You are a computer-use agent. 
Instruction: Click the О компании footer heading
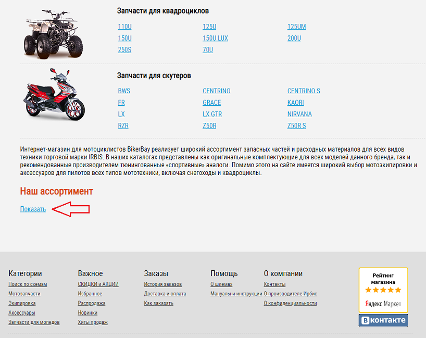coord(283,273)
